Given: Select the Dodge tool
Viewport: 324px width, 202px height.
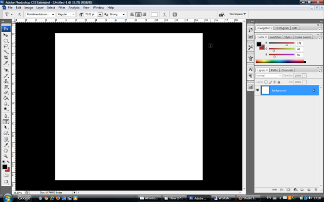Looking at the screenshot, I should [6, 109].
